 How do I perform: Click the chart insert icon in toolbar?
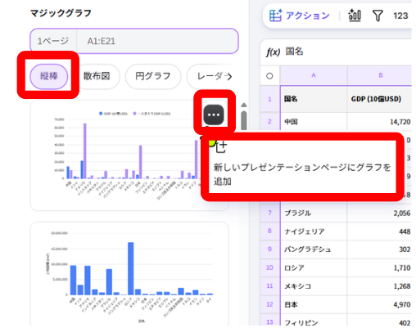355,16
